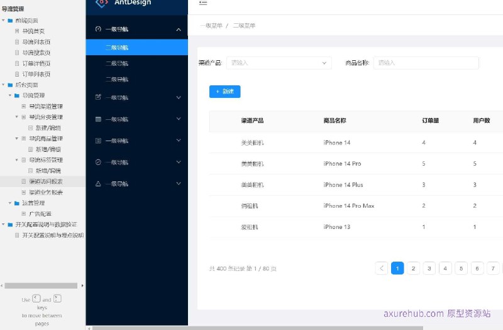
Task: Go to page 2 in pagination
Action: pos(413,269)
